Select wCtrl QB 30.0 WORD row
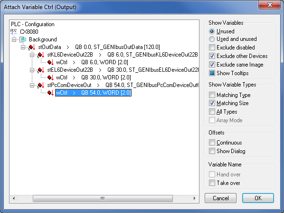Image resolution: width=284 pixels, height=213 pixels. click(x=94, y=77)
